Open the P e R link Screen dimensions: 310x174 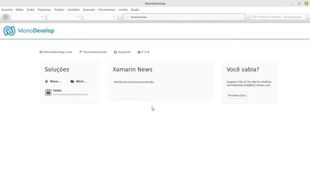(x=145, y=52)
